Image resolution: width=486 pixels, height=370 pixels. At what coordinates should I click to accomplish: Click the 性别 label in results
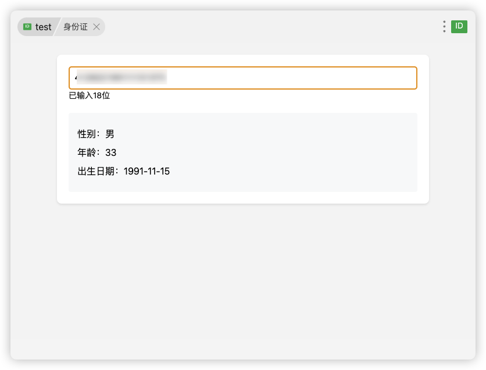click(87, 134)
